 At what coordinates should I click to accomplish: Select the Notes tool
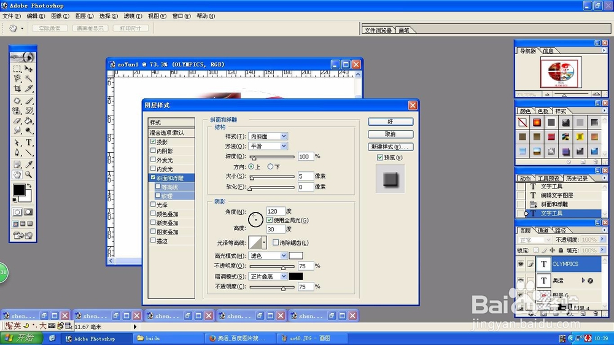(17, 165)
